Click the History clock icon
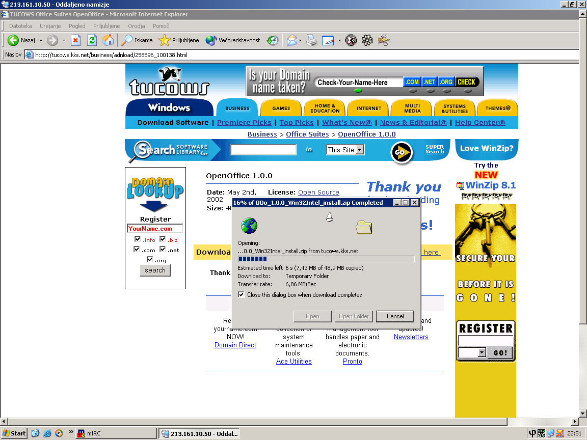587x440 pixels. tap(273, 40)
